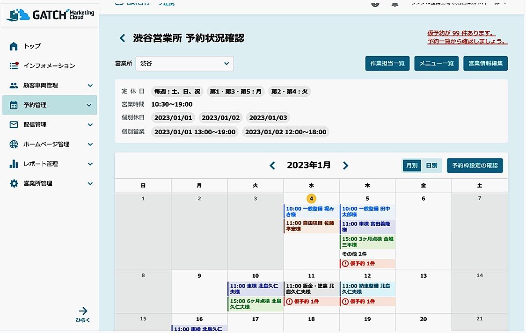
Task: Click the home icon beside トップ
Action: tap(14, 46)
